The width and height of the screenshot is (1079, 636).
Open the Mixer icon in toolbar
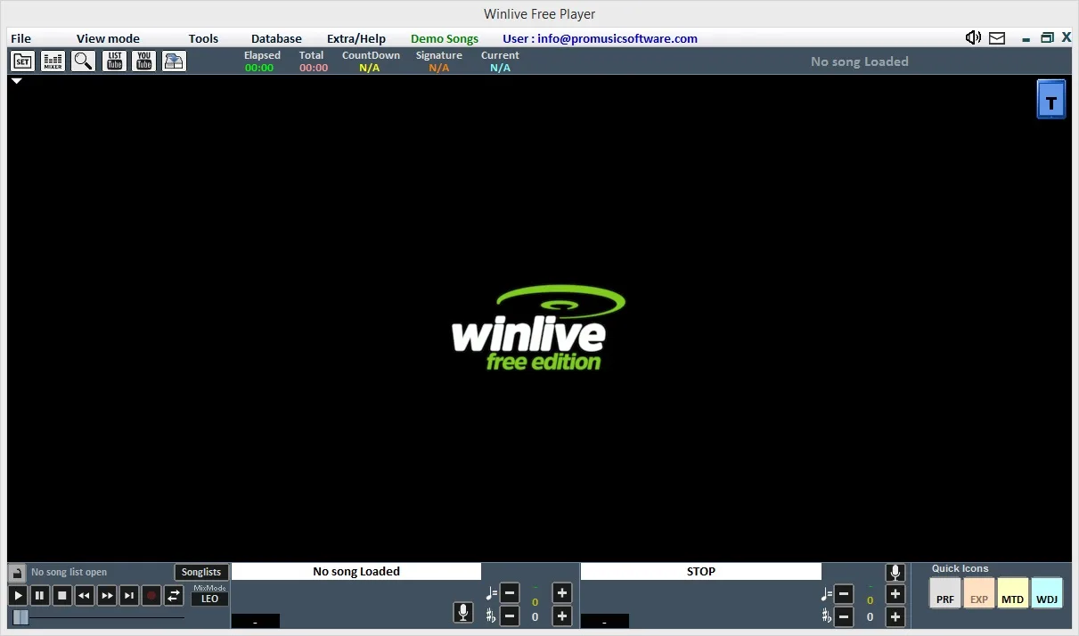pos(53,61)
